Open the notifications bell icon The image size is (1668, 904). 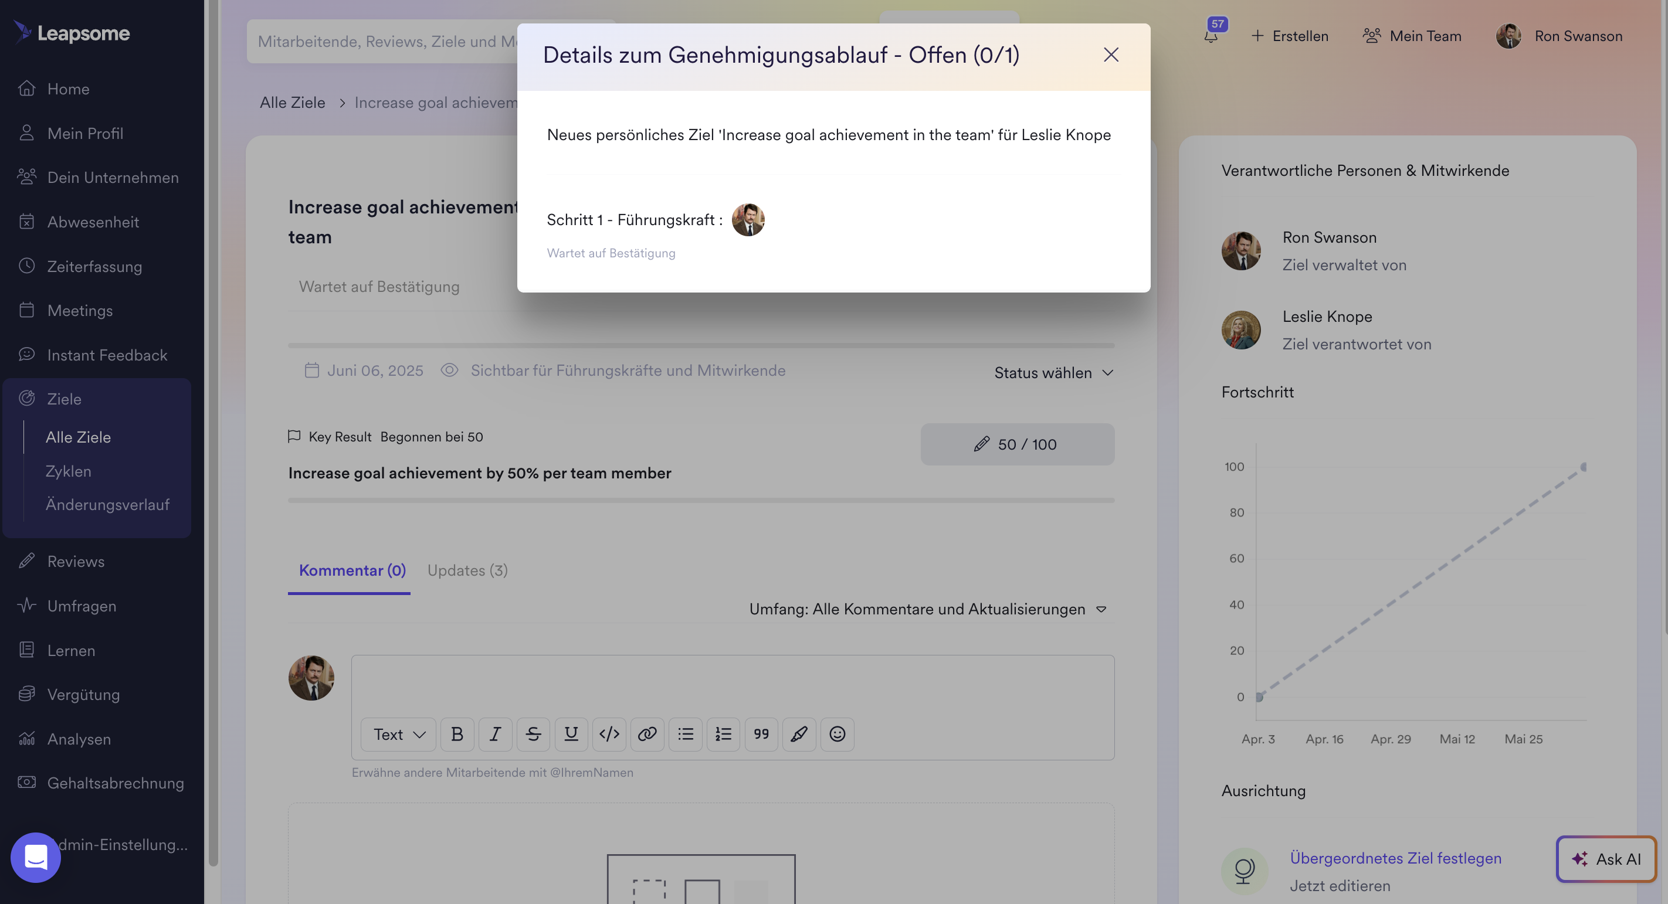1211,36
